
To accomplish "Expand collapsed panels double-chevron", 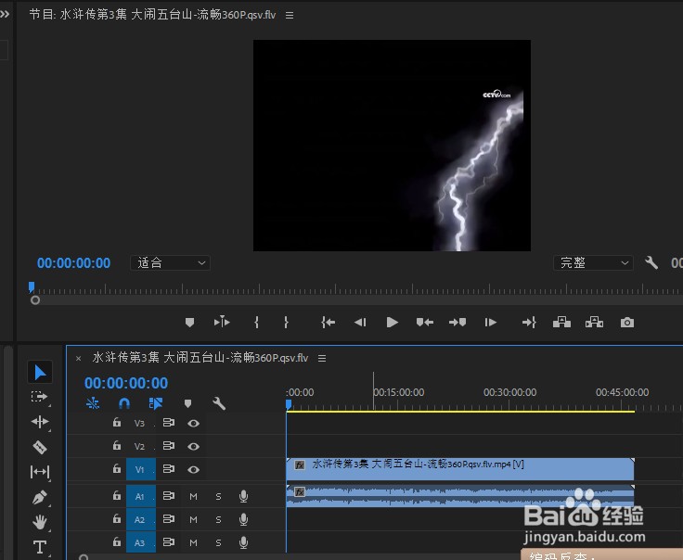I will [5, 14].
